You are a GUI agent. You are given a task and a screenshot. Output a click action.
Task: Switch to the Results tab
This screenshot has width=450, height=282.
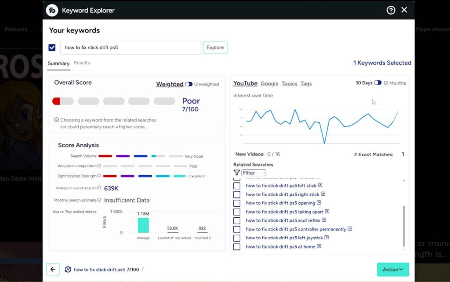click(x=82, y=63)
